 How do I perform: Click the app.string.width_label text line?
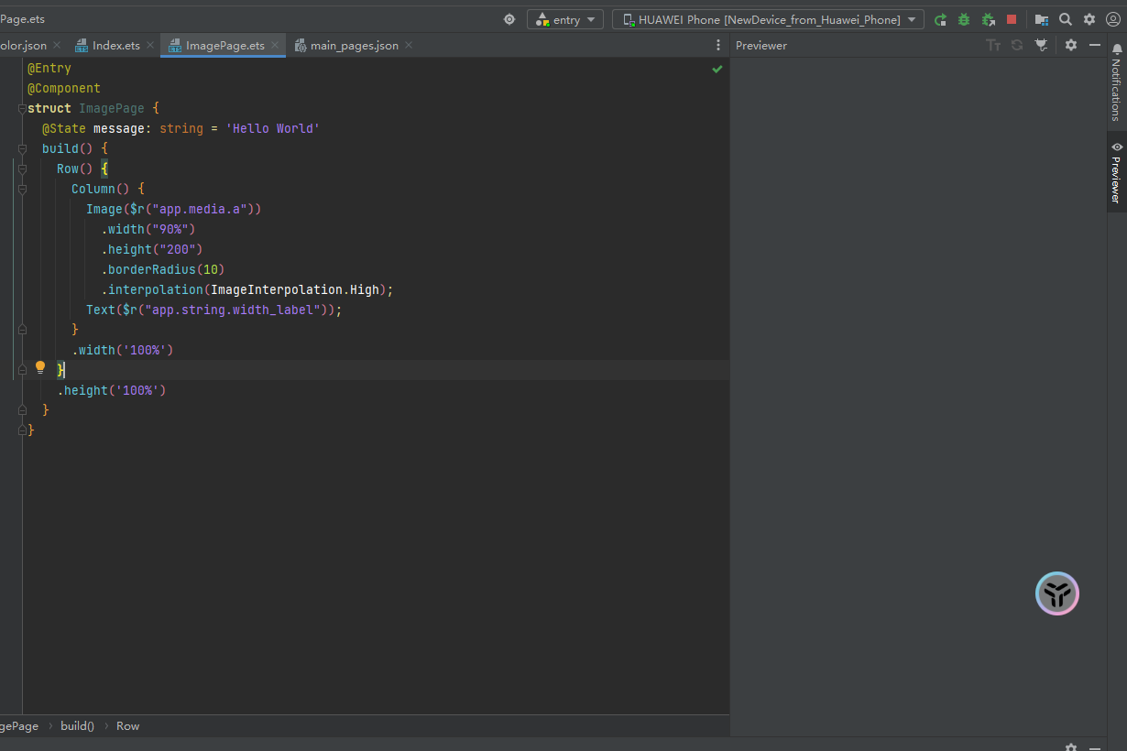coord(214,310)
